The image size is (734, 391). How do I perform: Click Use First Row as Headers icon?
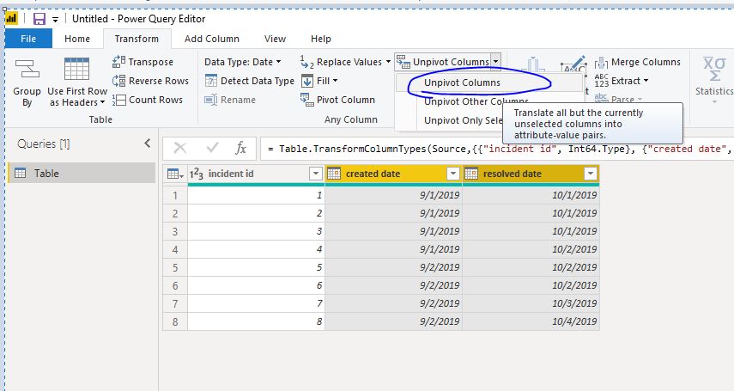point(76,69)
